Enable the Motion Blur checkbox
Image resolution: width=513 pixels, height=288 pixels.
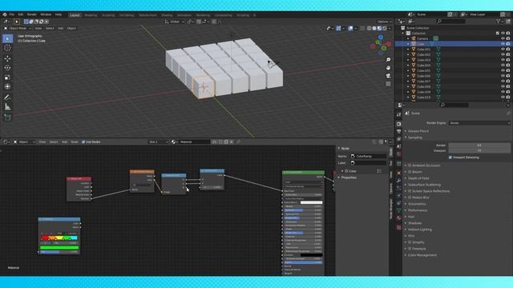[410, 198]
